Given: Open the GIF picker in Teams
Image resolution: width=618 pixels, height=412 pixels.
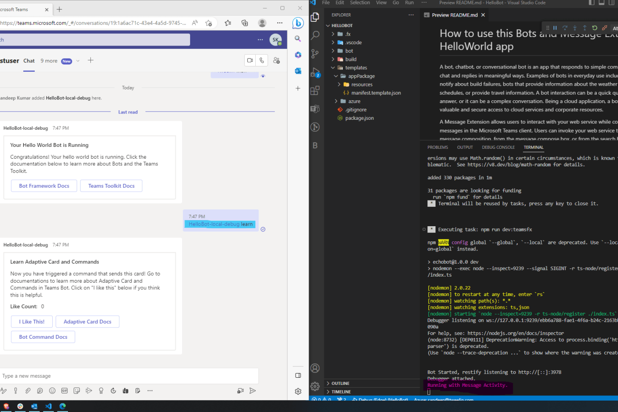Looking at the screenshot, I should [64, 391].
